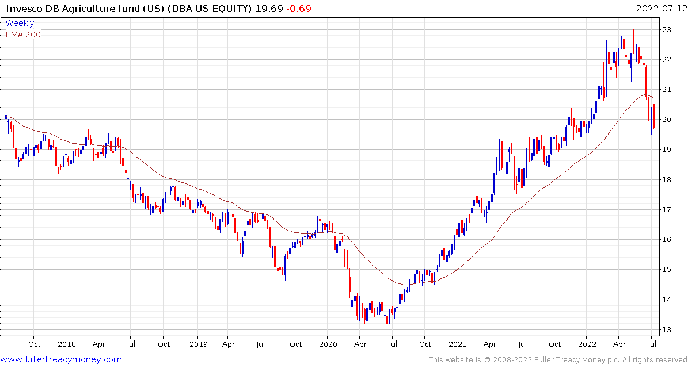The height and width of the screenshot is (368, 688).
Task: Click the 23 price axis label
Action: [x=667, y=30]
